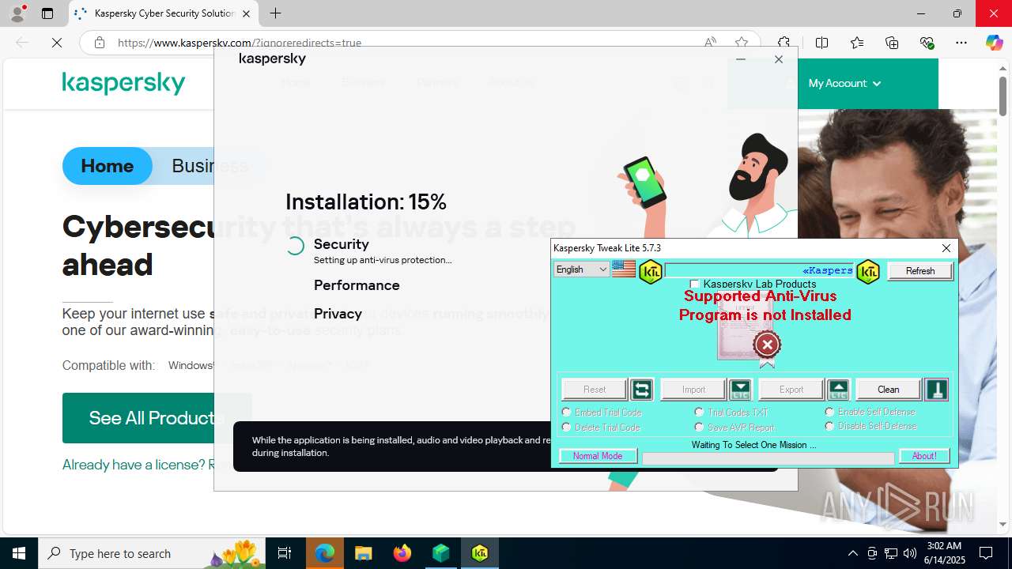
Task: Open the Windows Start menu
Action: pyautogui.click(x=19, y=553)
